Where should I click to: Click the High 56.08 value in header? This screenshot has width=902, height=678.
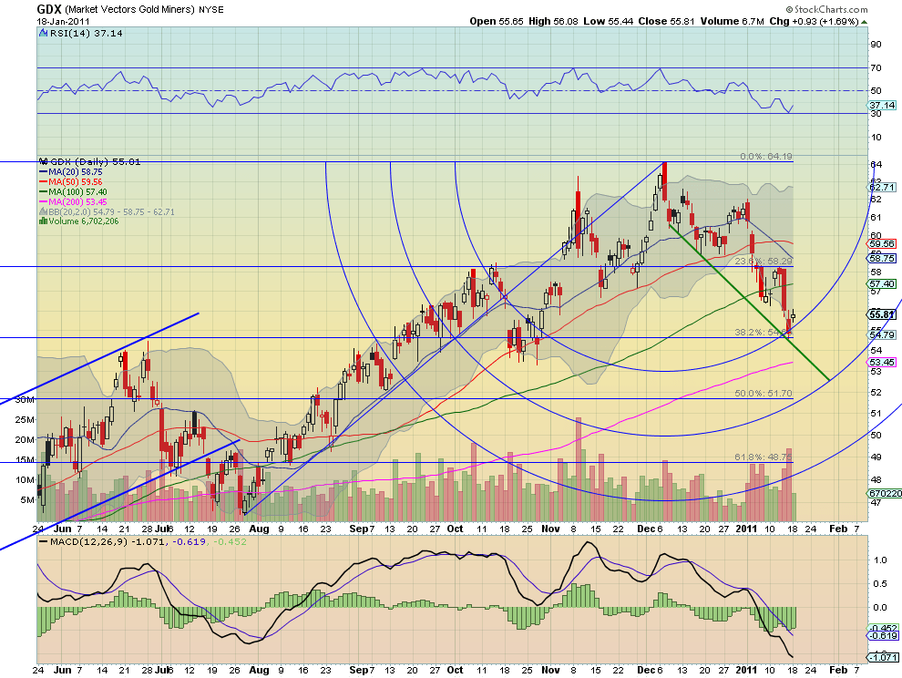[553, 21]
